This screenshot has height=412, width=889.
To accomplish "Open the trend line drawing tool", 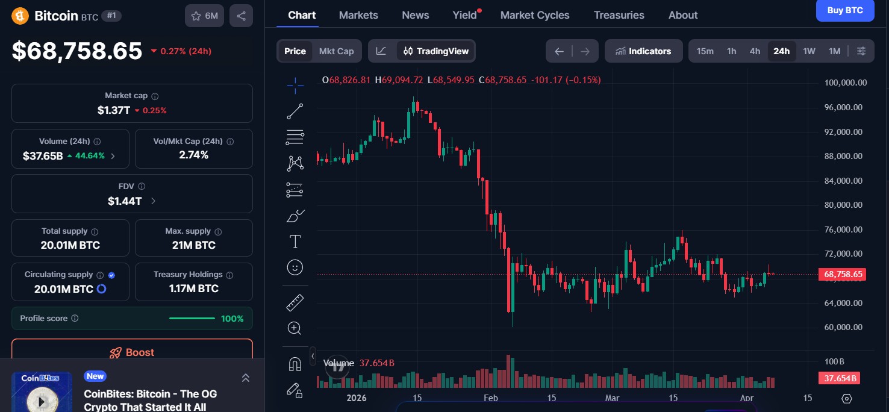I will pos(295,111).
